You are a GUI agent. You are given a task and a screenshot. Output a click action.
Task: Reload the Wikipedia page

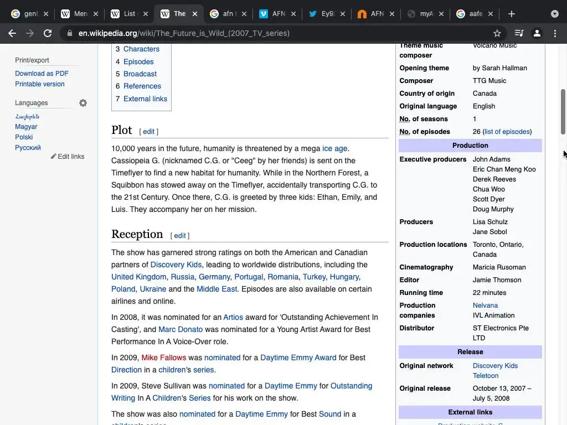tap(48, 33)
